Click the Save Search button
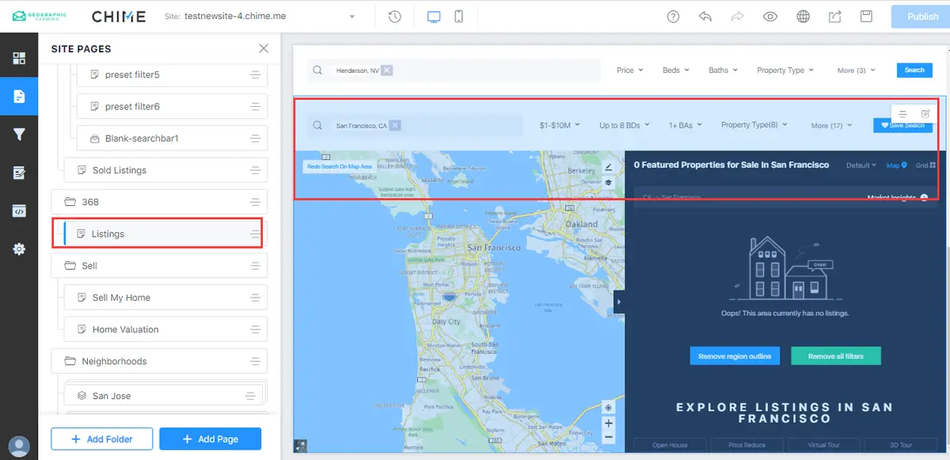This screenshot has width=950, height=460. click(x=902, y=125)
